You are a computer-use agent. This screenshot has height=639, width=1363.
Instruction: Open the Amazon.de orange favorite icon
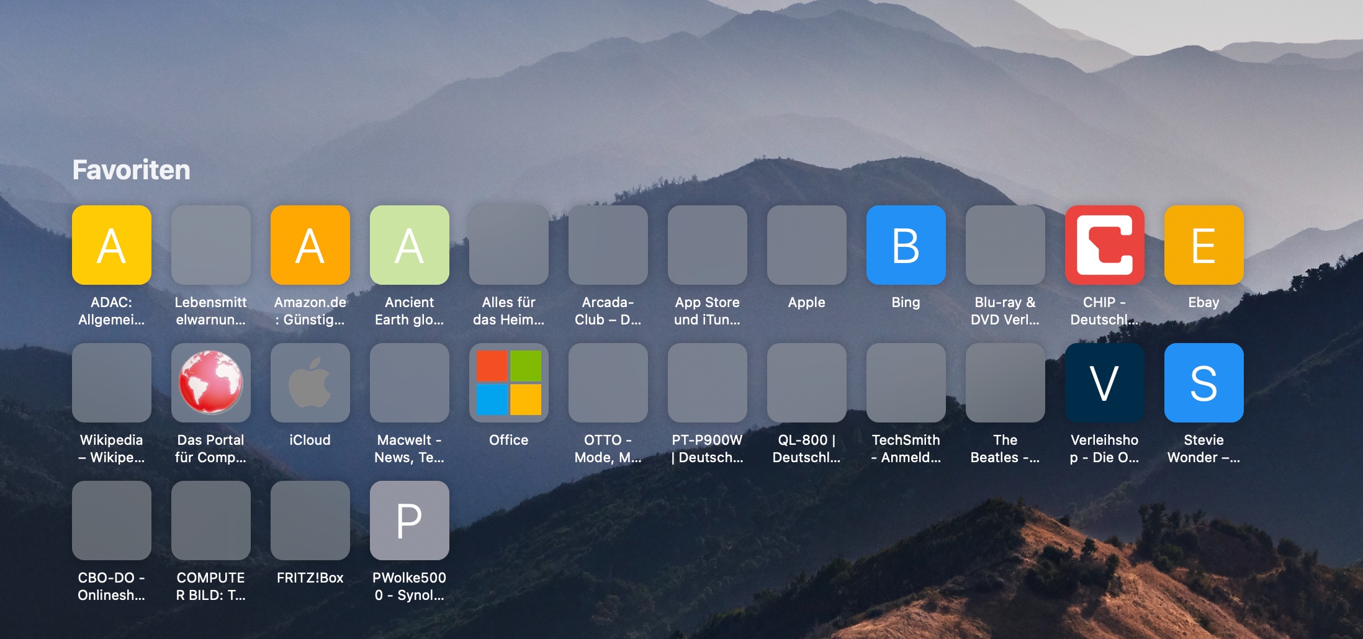(x=310, y=245)
